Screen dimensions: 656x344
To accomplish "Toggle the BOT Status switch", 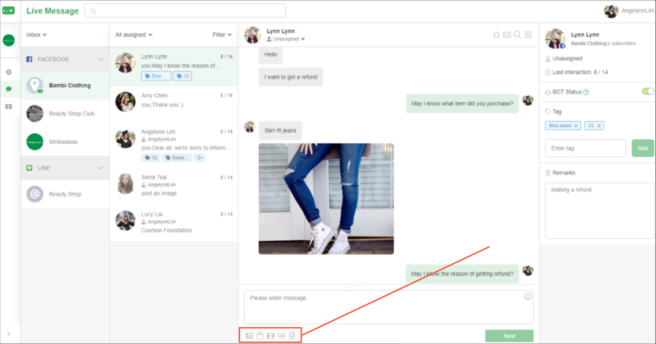I will pos(648,91).
